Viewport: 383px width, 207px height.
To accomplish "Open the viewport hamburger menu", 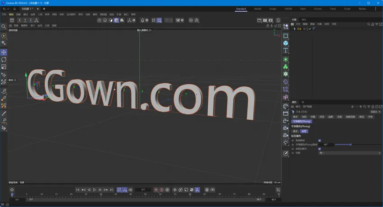I will [11, 26].
